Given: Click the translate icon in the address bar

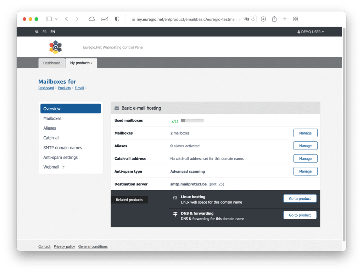Looking at the screenshot, I should (246, 19).
